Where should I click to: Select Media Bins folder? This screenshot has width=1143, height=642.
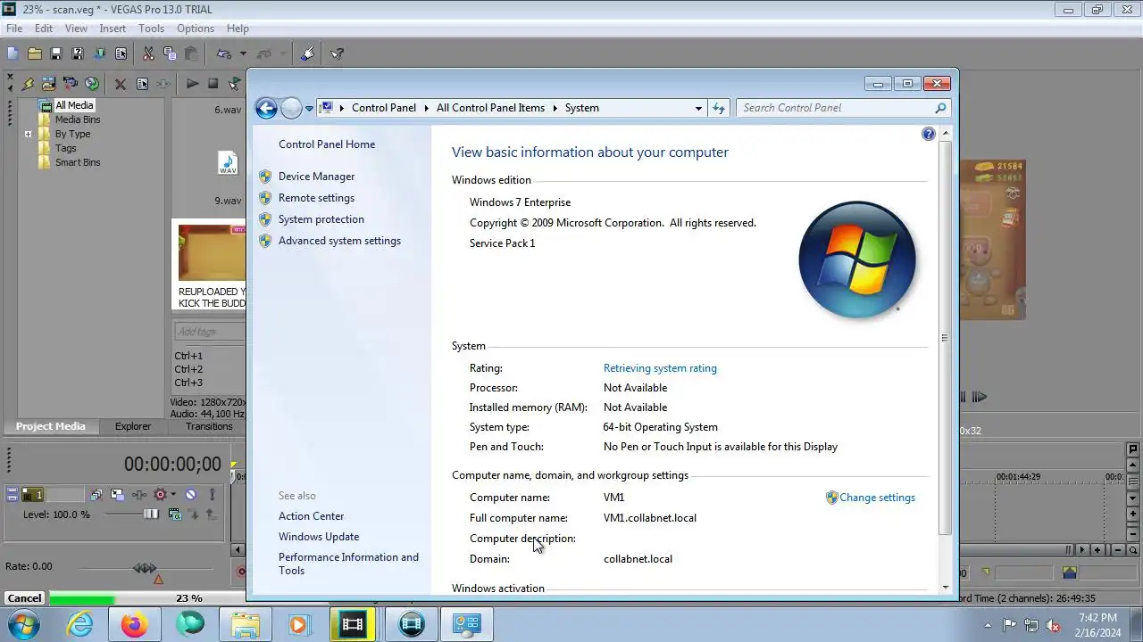pos(78,119)
